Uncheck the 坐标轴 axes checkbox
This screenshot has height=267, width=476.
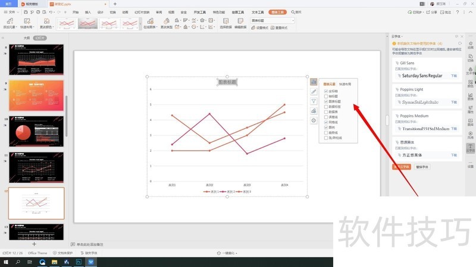(325, 91)
